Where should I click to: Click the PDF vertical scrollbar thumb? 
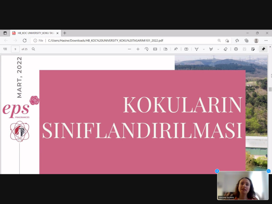coord(270,89)
